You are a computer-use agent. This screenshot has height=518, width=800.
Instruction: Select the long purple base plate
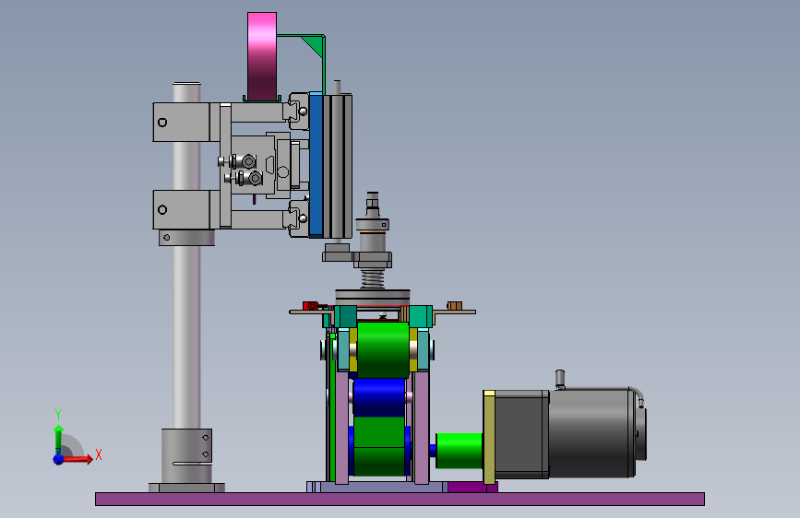(400, 500)
